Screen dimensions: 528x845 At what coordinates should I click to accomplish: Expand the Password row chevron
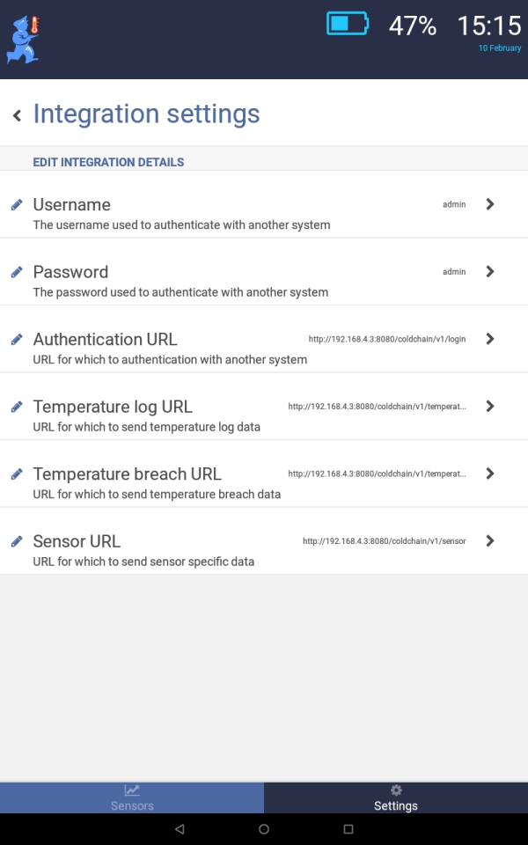[x=490, y=272]
